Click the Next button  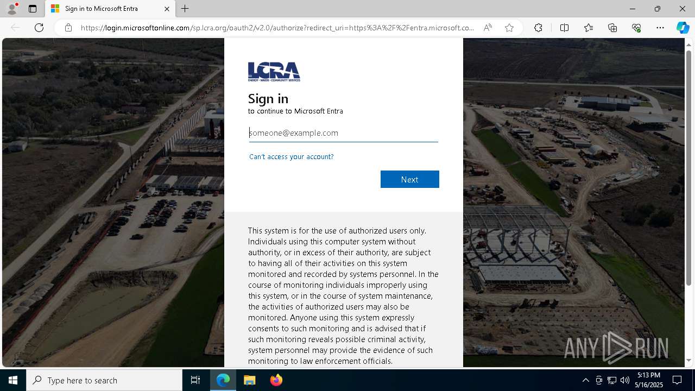point(410,179)
